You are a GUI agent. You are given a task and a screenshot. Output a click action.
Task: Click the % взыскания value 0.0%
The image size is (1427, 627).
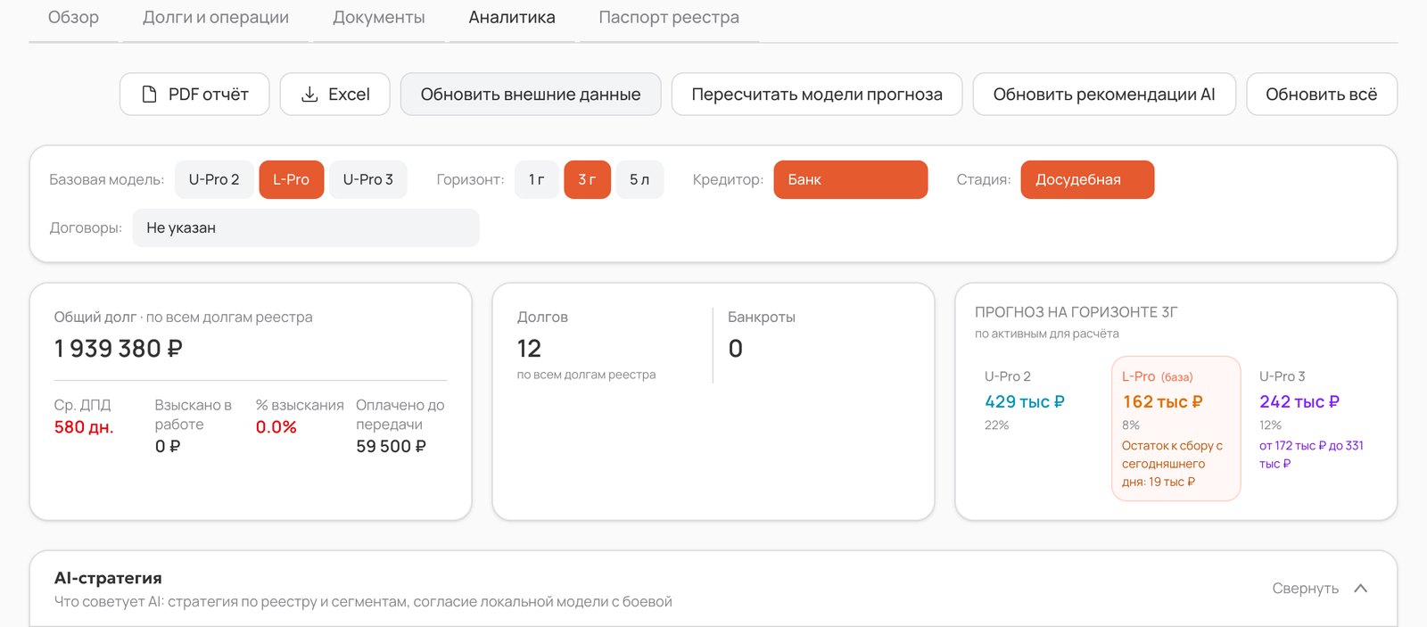point(276,427)
